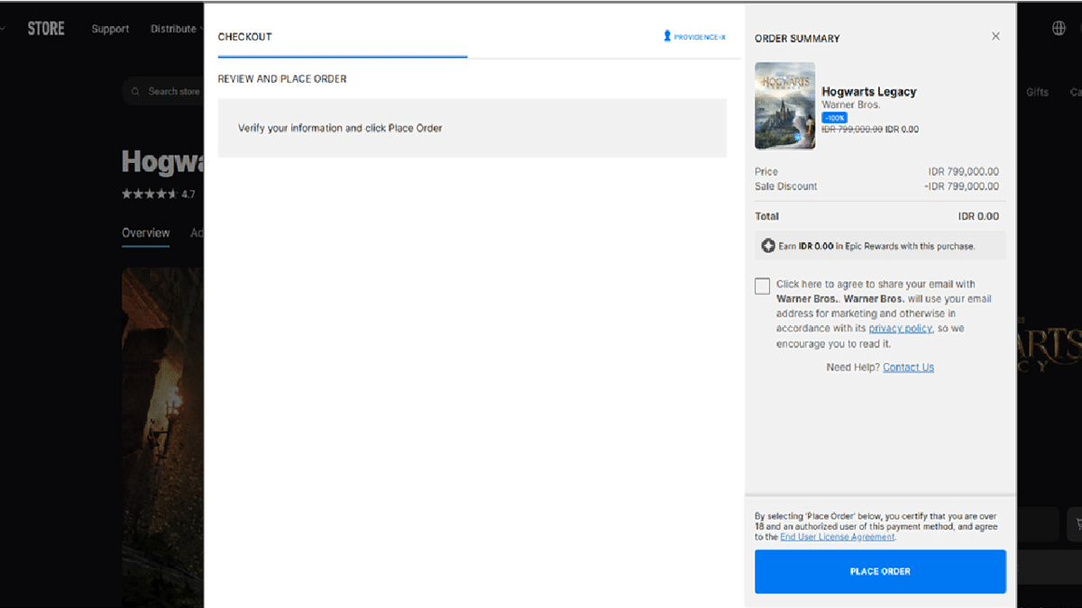Viewport: 1082px width, 608px height.
Task: Close the order summary panel
Action: [995, 37]
